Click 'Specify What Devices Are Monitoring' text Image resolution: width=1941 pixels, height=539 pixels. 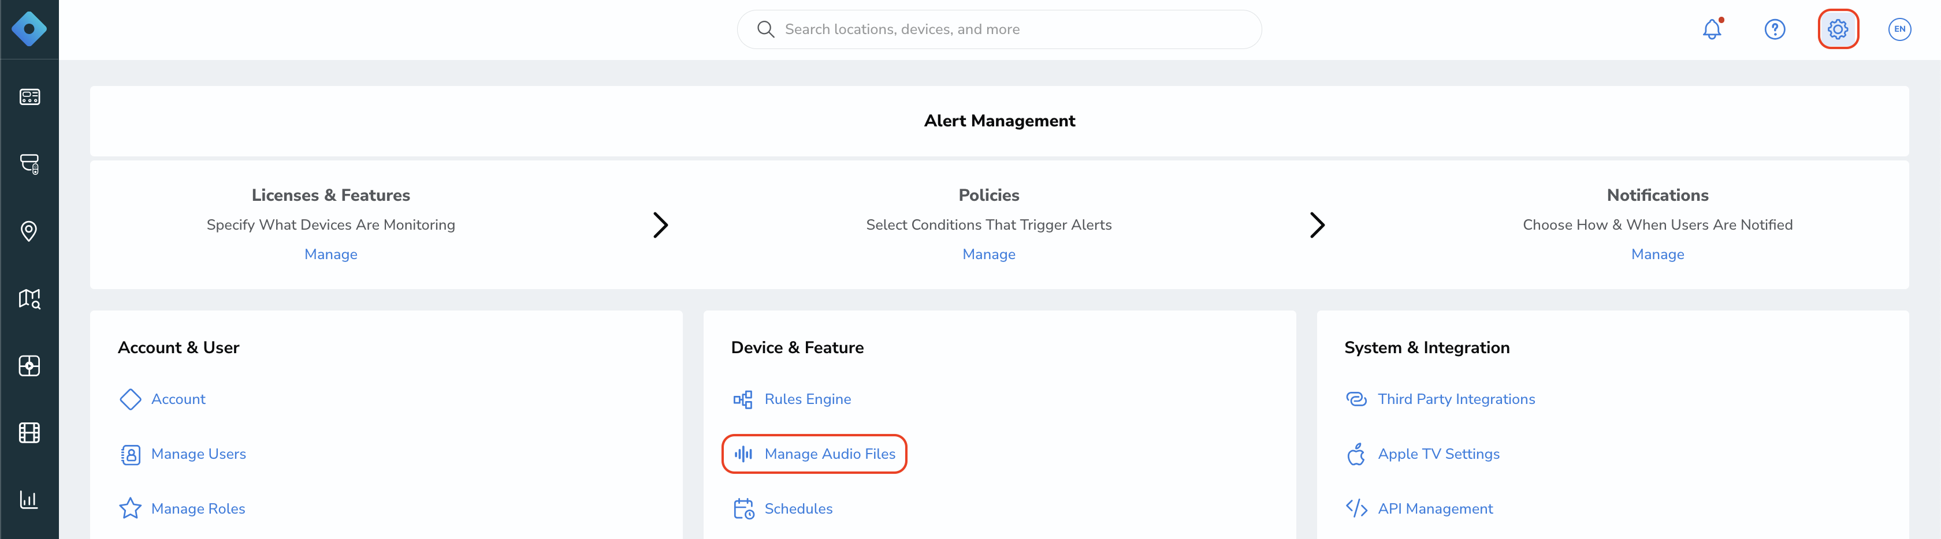pyautogui.click(x=331, y=225)
